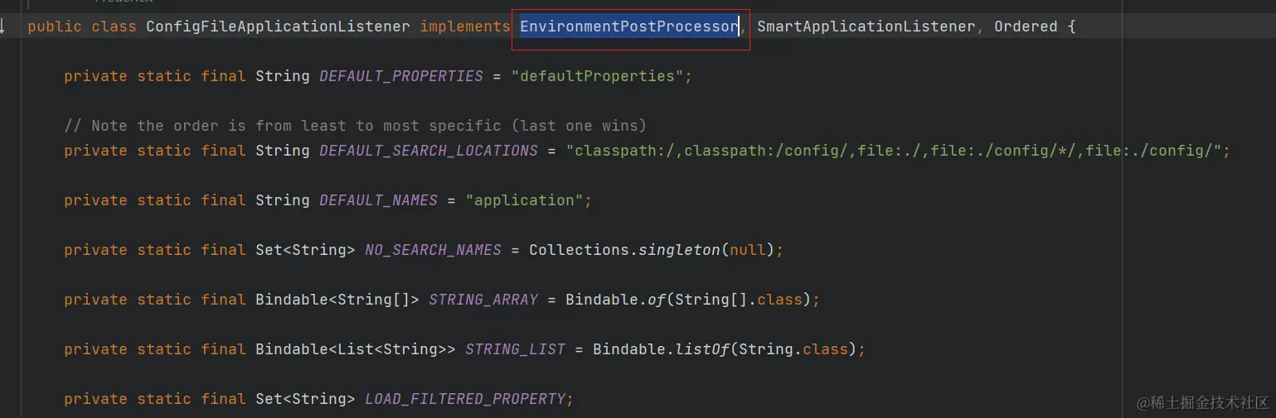The height and width of the screenshot is (418, 1276).
Task: Select the DEFAULT_SEARCH_LOCATIONS constant name
Action: [x=429, y=151]
